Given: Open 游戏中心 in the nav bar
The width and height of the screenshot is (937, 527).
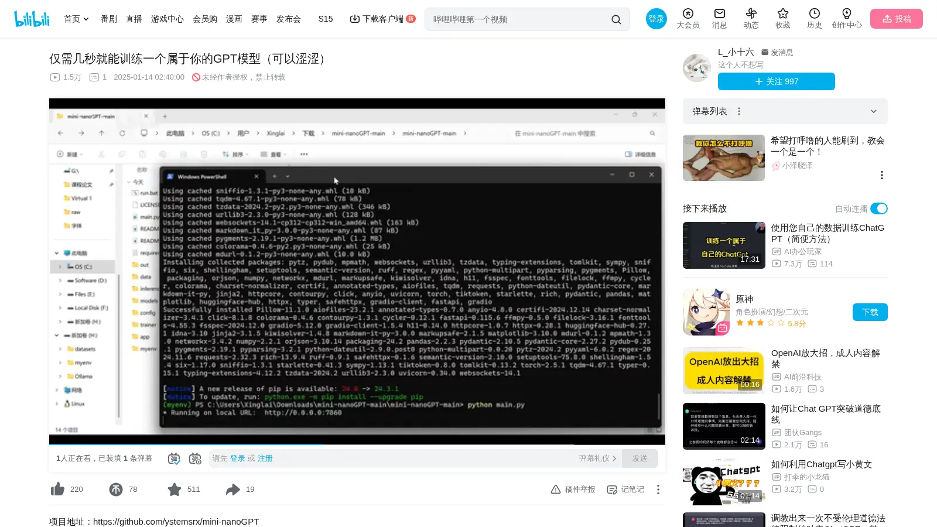Looking at the screenshot, I should click(167, 19).
